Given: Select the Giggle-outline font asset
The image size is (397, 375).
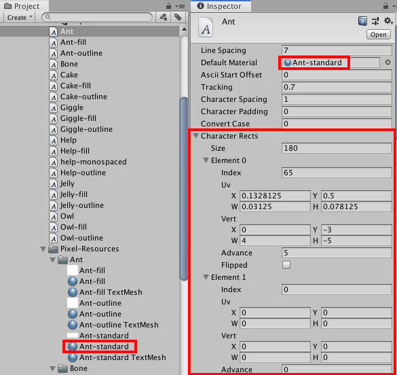Looking at the screenshot, I should click(x=86, y=130).
